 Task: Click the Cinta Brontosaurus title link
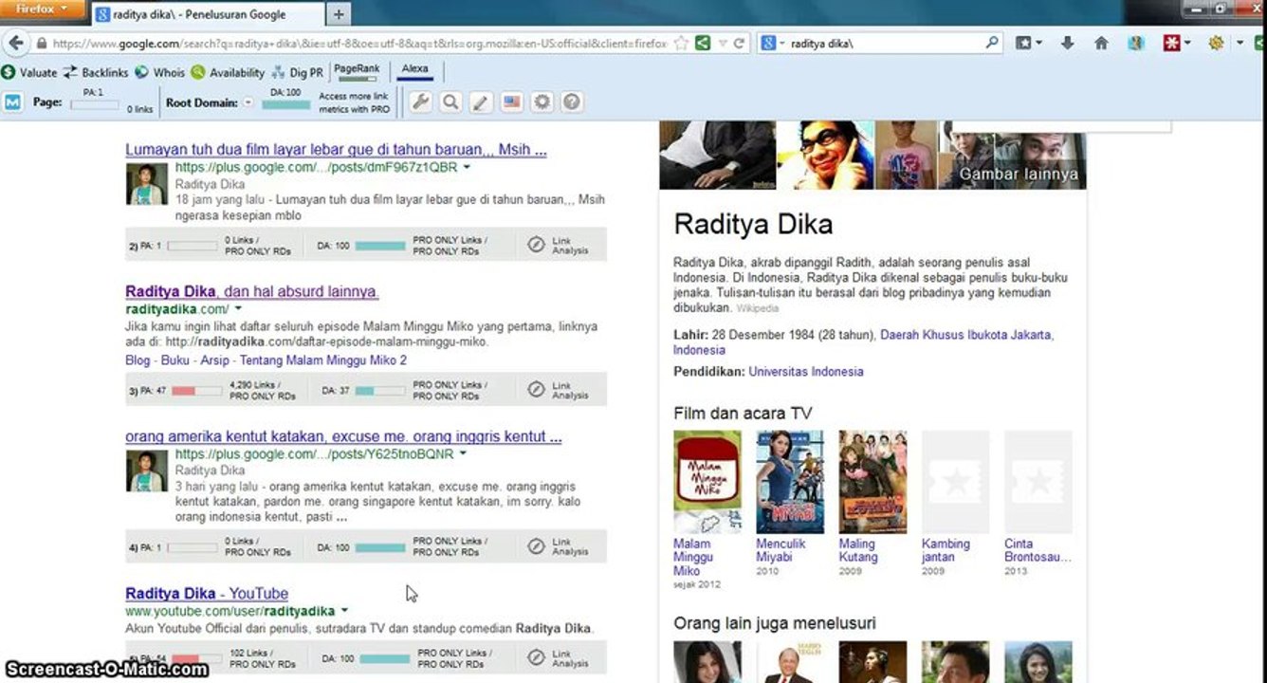click(x=1037, y=550)
